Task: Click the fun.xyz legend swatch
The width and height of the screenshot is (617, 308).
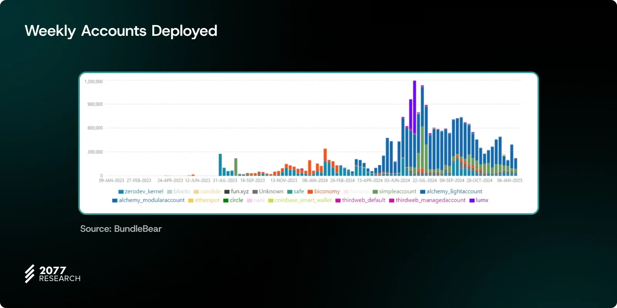Action: [x=227, y=192]
